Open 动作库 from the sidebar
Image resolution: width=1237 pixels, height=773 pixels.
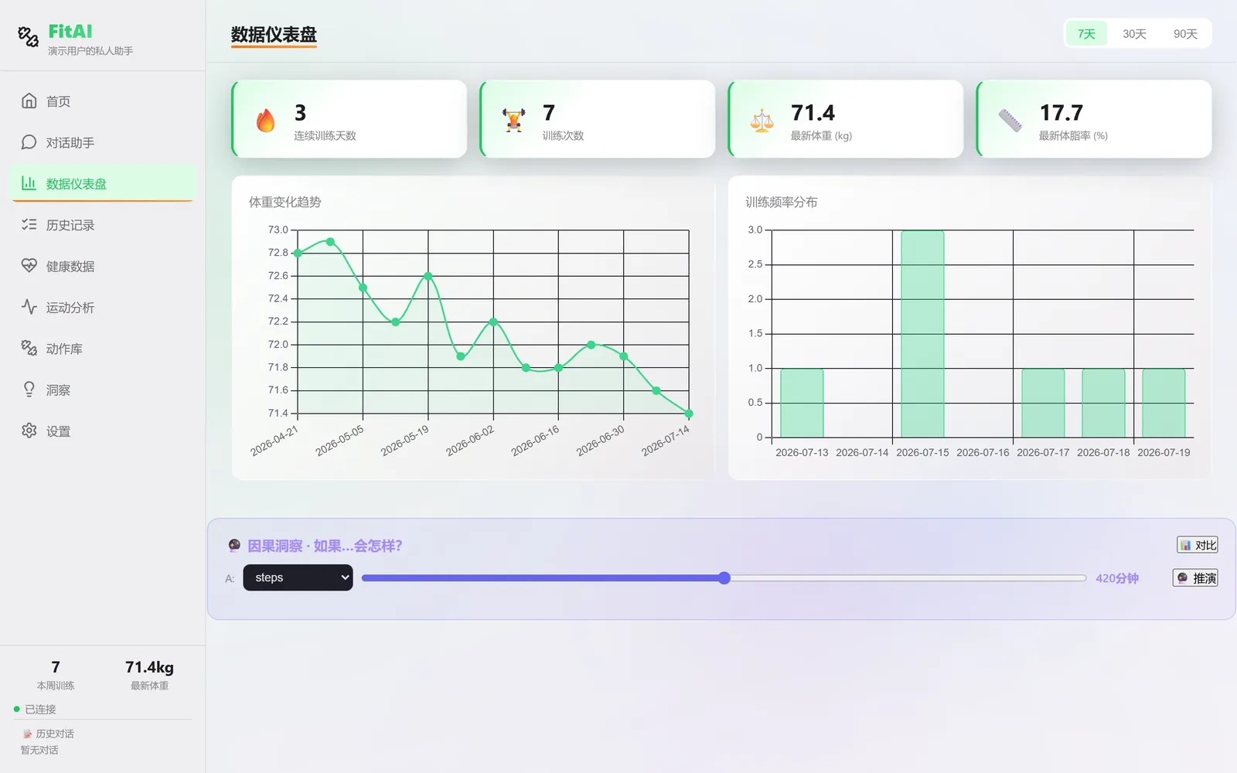coord(102,349)
